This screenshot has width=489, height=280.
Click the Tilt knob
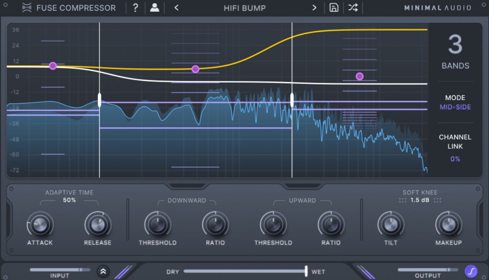pos(391,225)
